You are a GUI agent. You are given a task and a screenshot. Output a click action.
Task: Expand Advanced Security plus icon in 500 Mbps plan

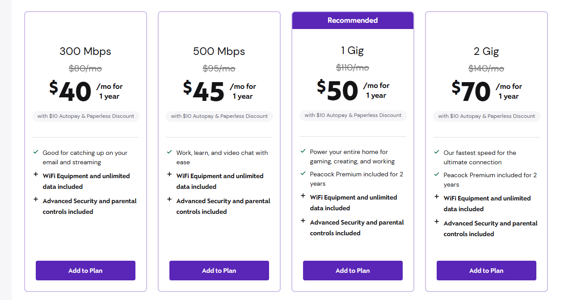coord(169,199)
